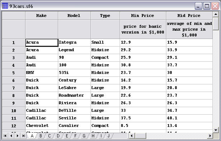Click the Integra model cell
This screenshot has width=221, height=141.
point(74,43)
